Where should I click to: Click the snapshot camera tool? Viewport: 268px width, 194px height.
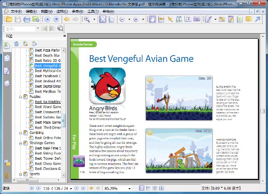[197, 19]
